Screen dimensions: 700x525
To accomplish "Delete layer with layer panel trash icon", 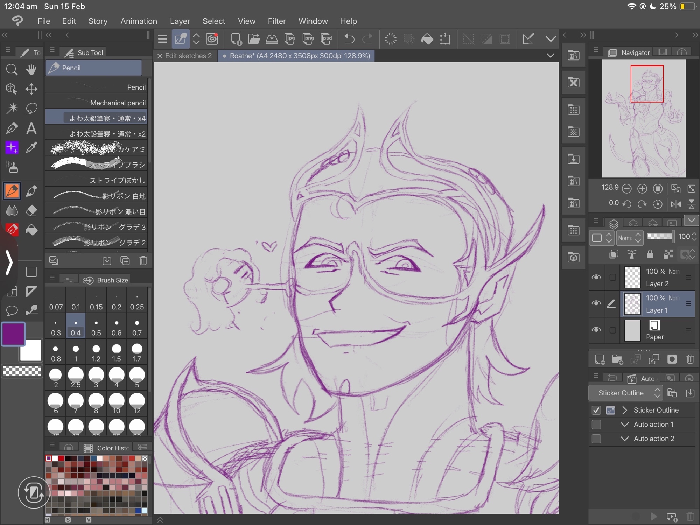I will pyautogui.click(x=690, y=359).
